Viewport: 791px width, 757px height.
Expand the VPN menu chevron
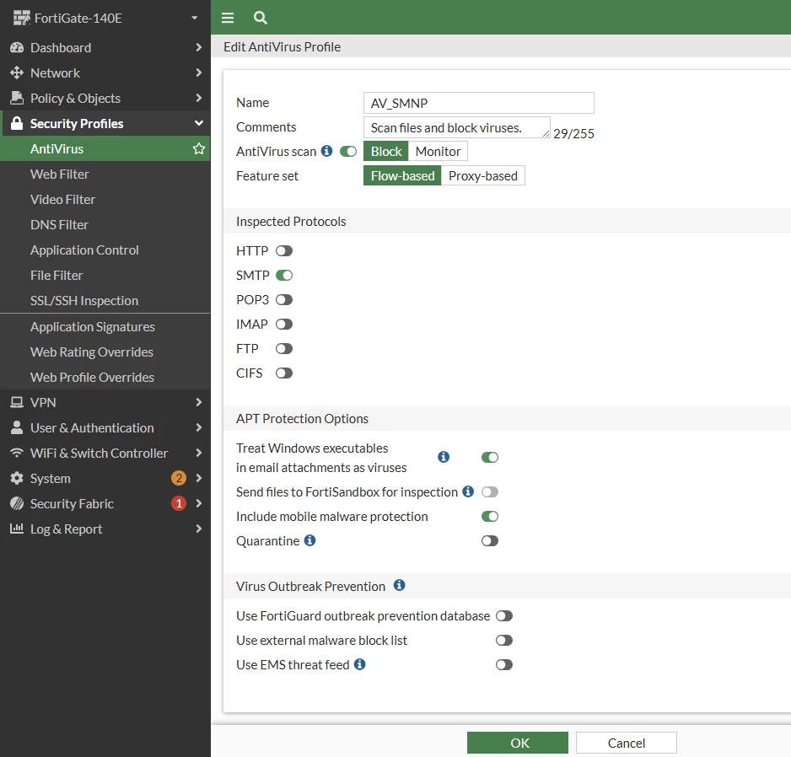[x=198, y=402]
